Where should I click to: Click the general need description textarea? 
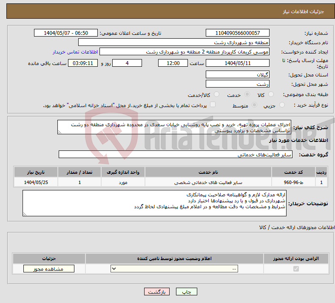click(174, 127)
